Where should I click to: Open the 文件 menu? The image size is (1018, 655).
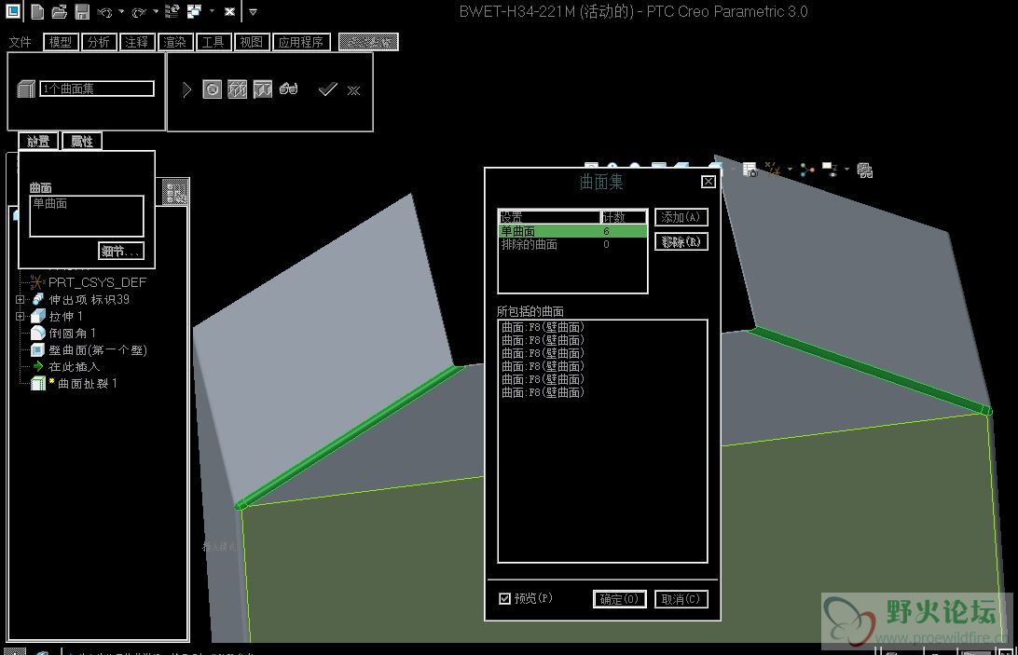[x=20, y=42]
